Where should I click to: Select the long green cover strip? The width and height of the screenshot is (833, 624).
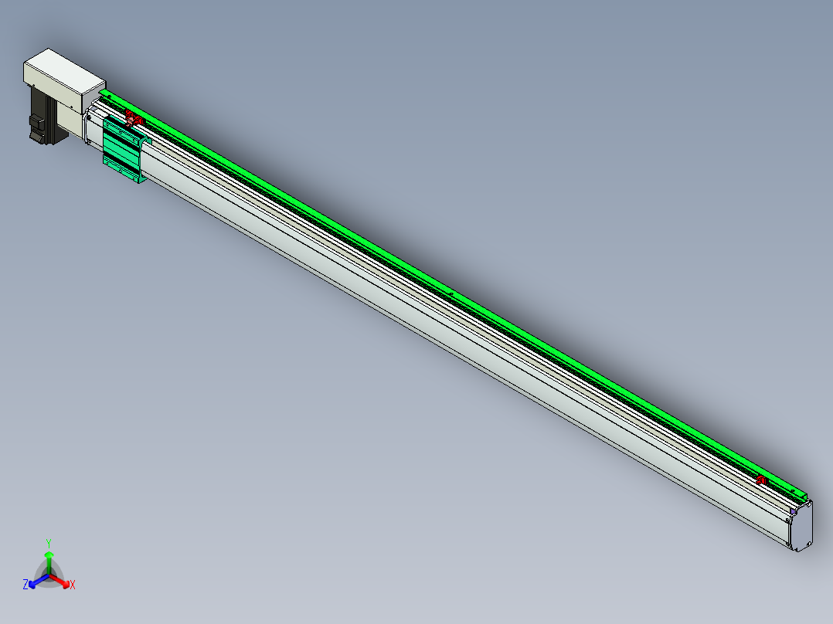(x=451, y=293)
